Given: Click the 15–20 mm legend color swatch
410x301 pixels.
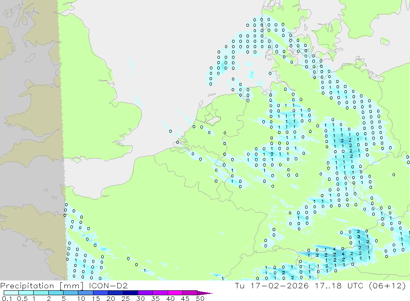Looking at the screenshot, I should 101,293.
